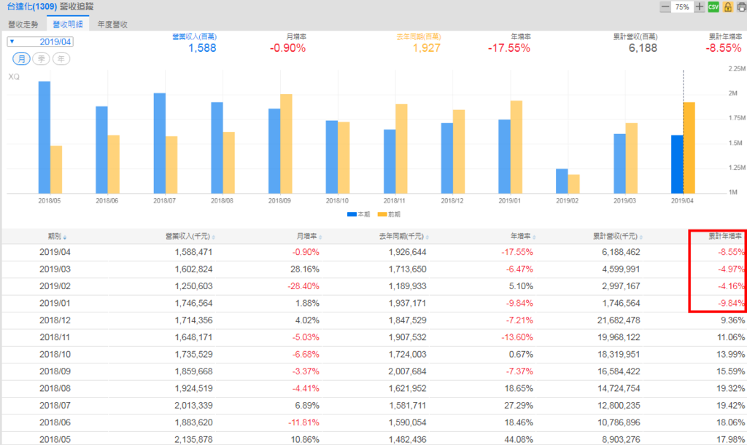Toggle the 本期 blue legend swatch

click(352, 214)
